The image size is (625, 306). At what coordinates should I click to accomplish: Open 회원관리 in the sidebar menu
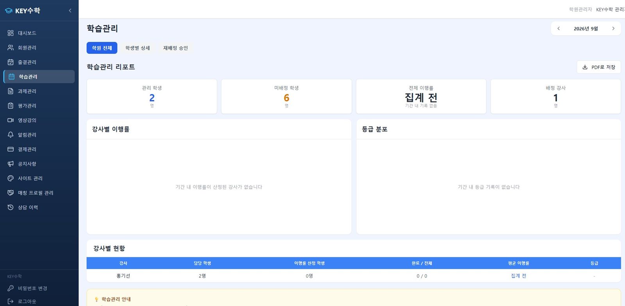39,48
